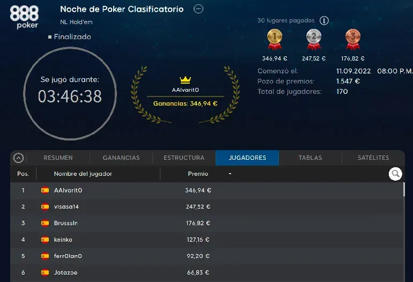The image size is (413, 282).
Task: Click the bronze third place medal
Action: [353, 39]
